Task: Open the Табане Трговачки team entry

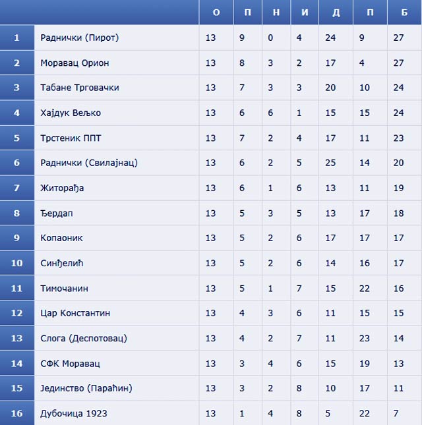Action: click(x=80, y=88)
